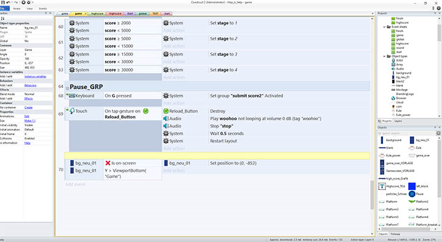The image size is (442, 242).
Task: Minimize the ribbon with the chevron
Action: point(433,8)
